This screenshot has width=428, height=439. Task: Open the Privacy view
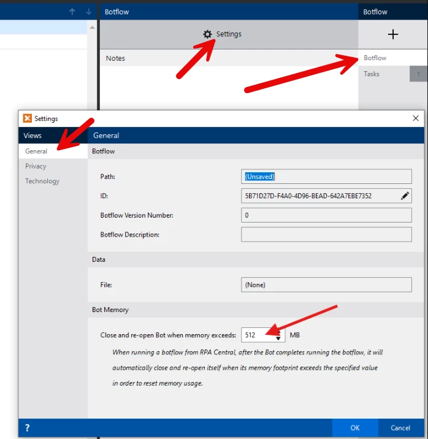point(53,166)
